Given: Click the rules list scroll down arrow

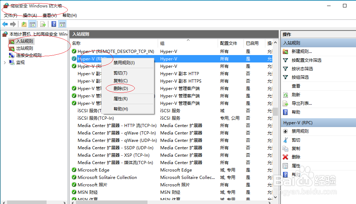Looking at the screenshot, I should [x=276, y=197].
